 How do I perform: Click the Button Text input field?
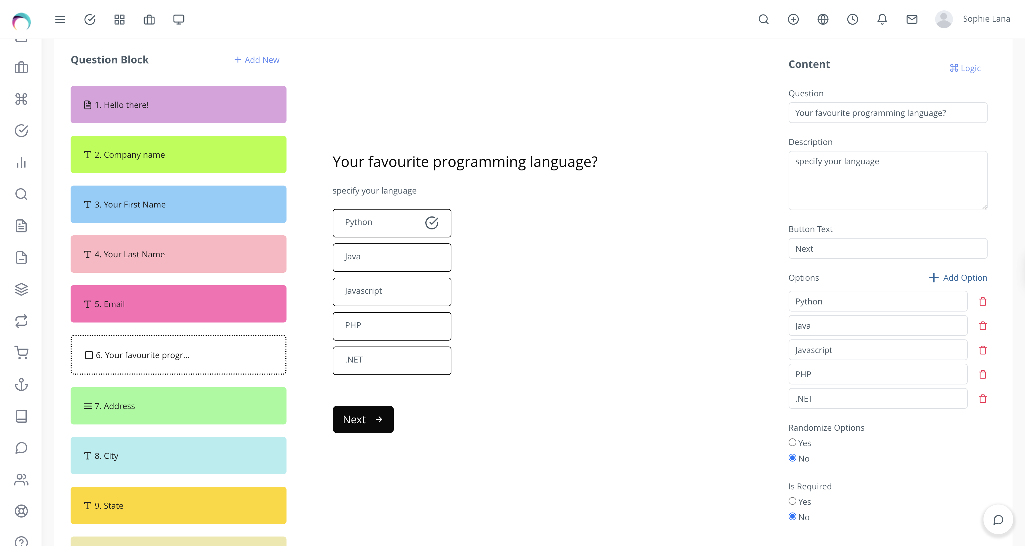click(887, 248)
